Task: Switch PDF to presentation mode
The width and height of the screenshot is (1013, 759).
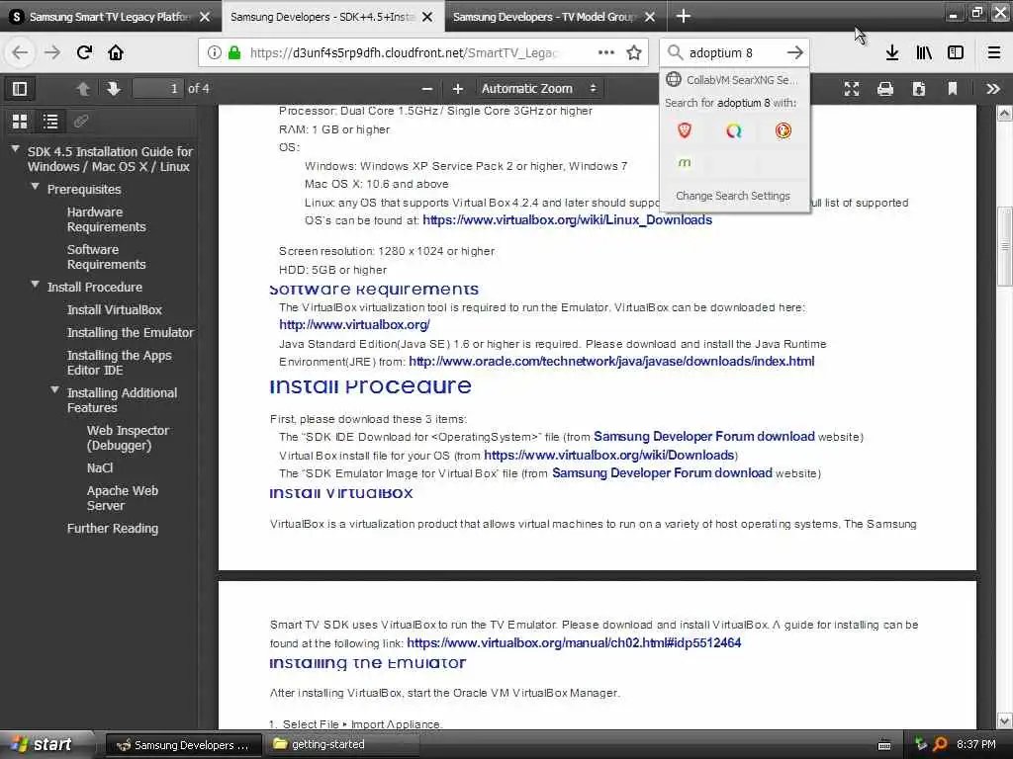Action: [x=852, y=88]
